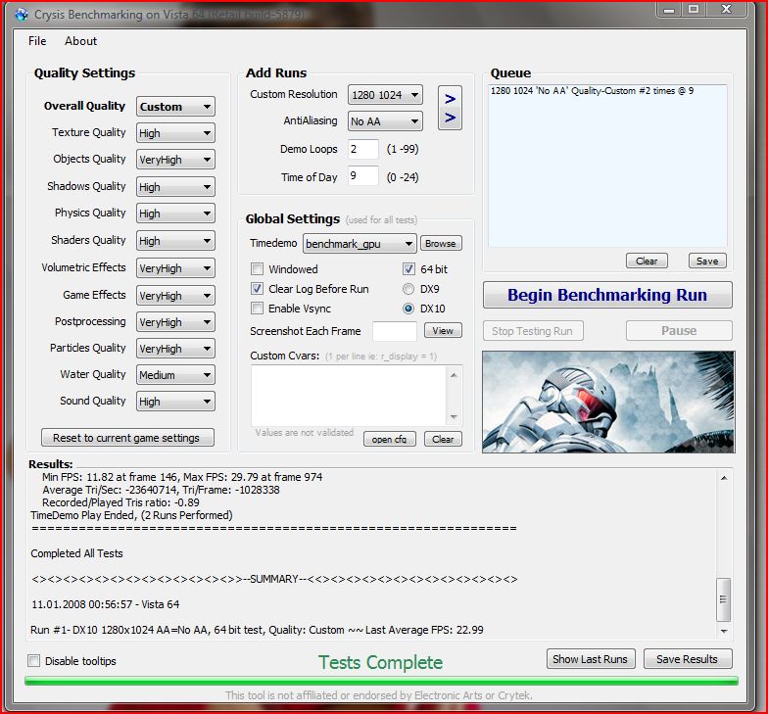Open Custom Resolution dropdown 1280 1024

click(385, 94)
